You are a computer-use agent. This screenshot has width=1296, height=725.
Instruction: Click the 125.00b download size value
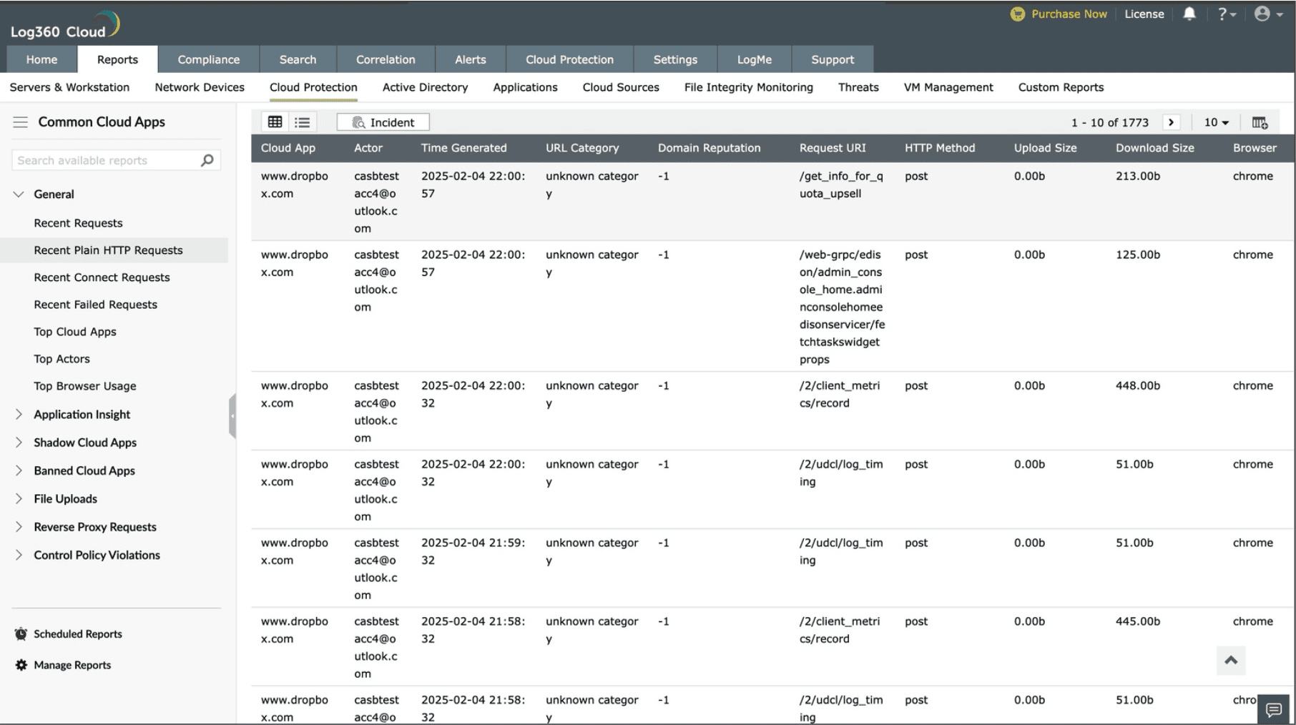coord(1137,255)
